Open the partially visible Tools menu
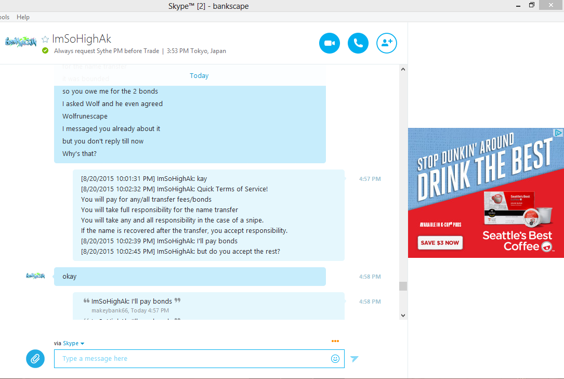This screenshot has height=379, width=564. click(5, 17)
